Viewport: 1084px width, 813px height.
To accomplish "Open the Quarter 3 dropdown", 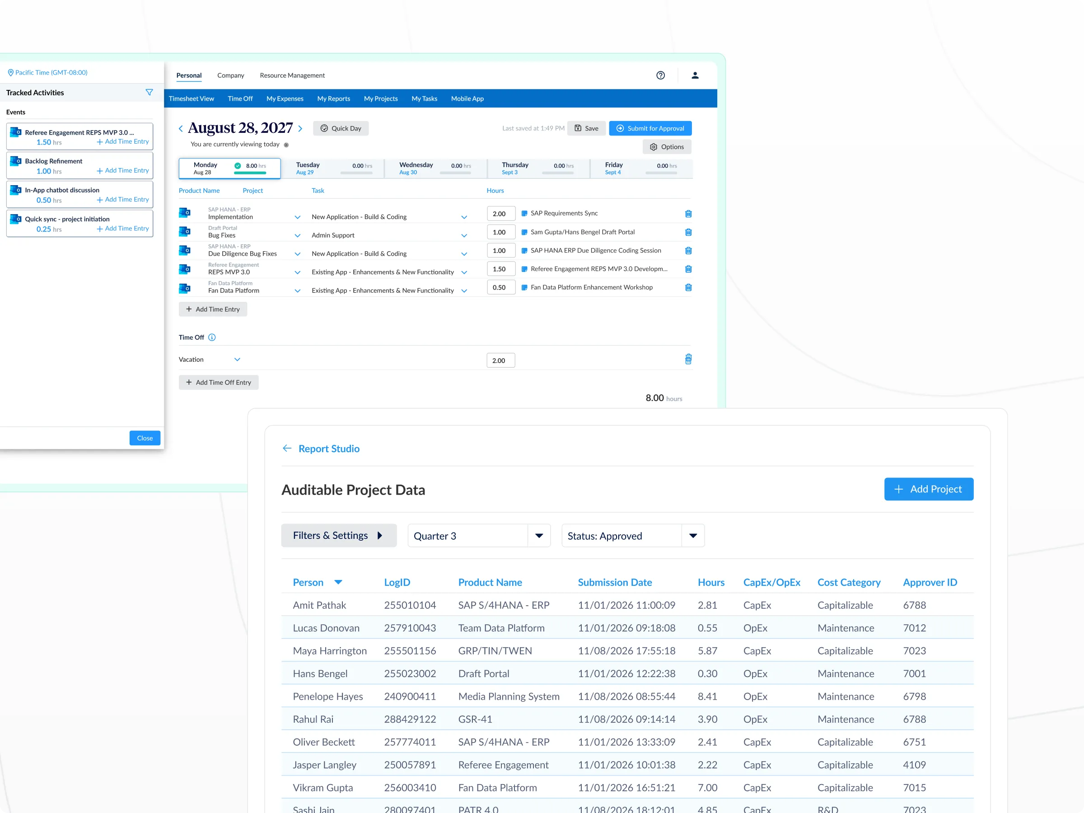I will coord(538,536).
